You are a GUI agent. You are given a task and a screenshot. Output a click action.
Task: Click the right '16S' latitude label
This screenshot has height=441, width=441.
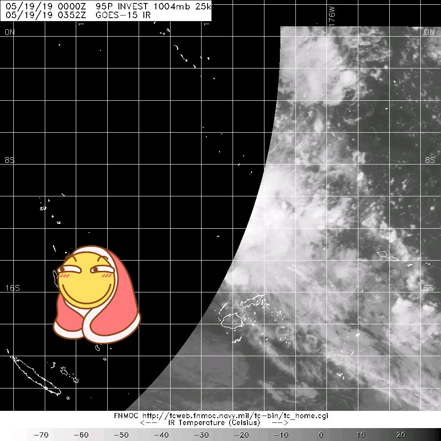coord(426,288)
